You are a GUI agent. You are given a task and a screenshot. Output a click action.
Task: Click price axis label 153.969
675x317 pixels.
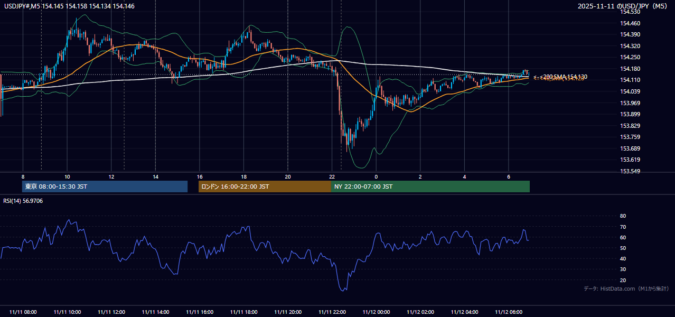(x=630, y=103)
